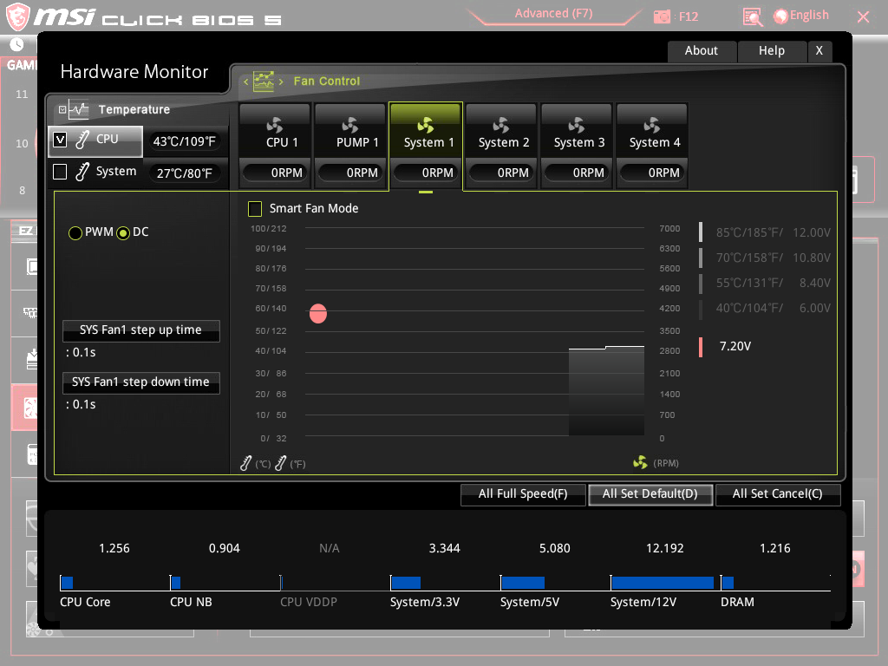This screenshot has width=888, height=666.
Task: Click the Hardware Monitor title text
Action: pyautogui.click(x=134, y=72)
